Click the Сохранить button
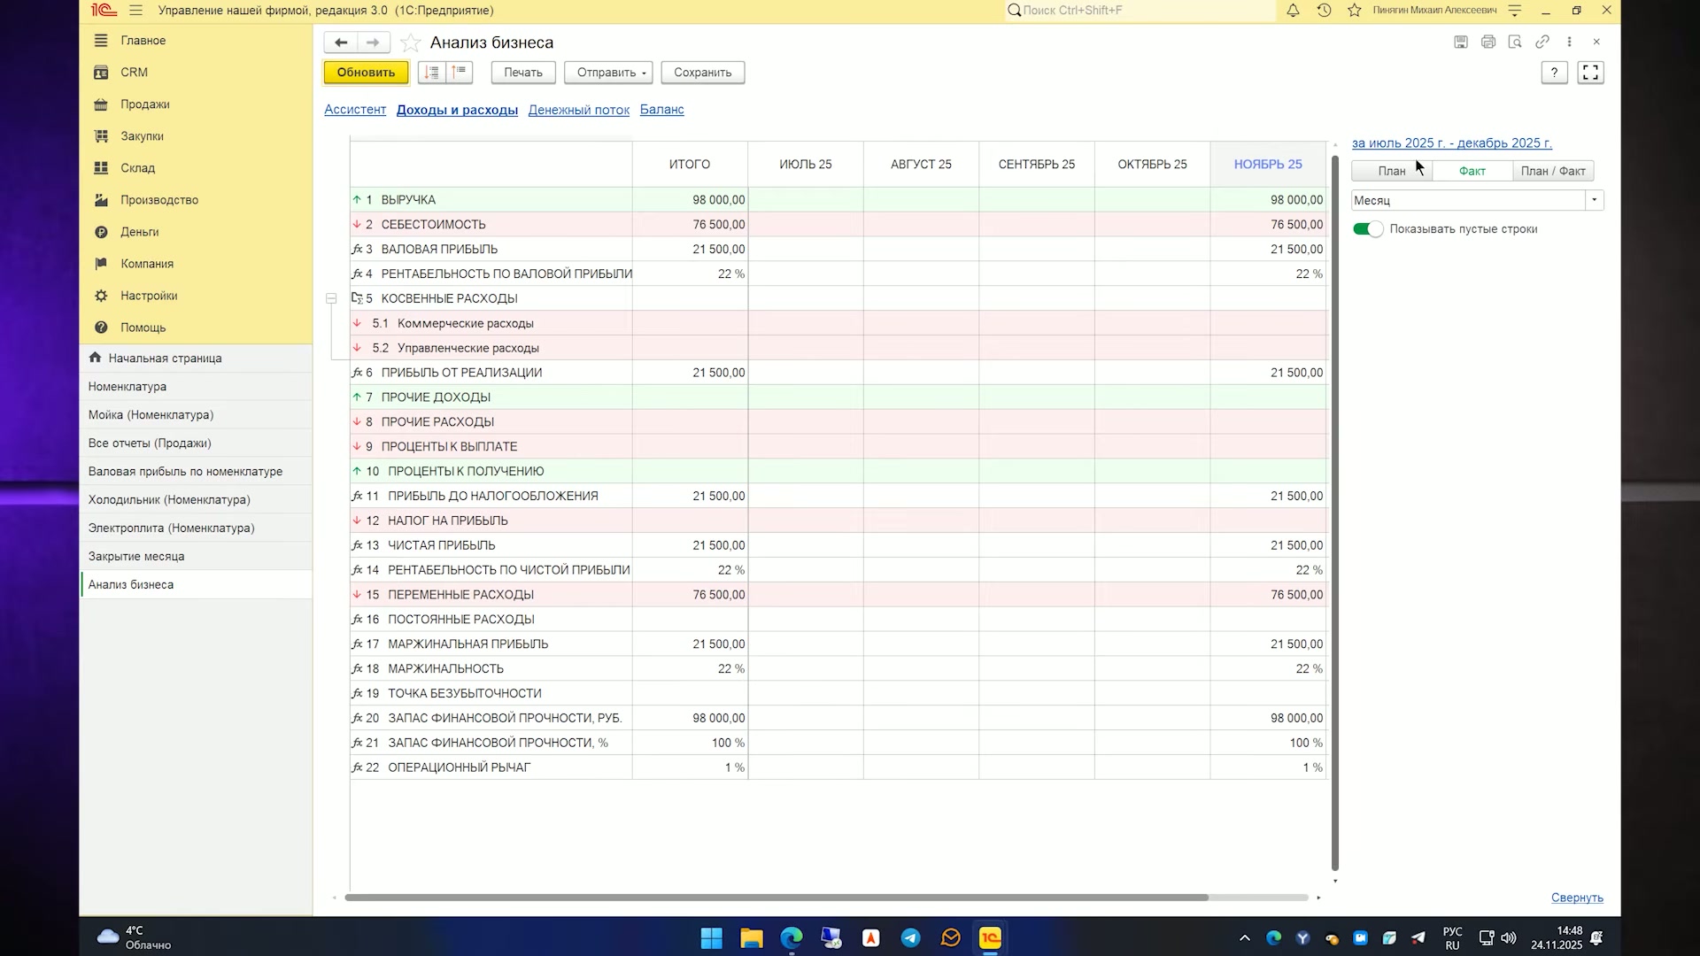Viewport: 1700px width, 956px height. point(702,73)
